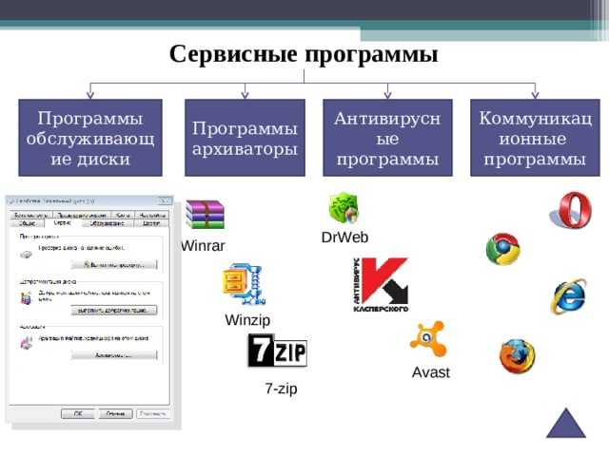Click the DrWeb green spider icon
Viewport: 609px width, 456px height.
coord(344,208)
